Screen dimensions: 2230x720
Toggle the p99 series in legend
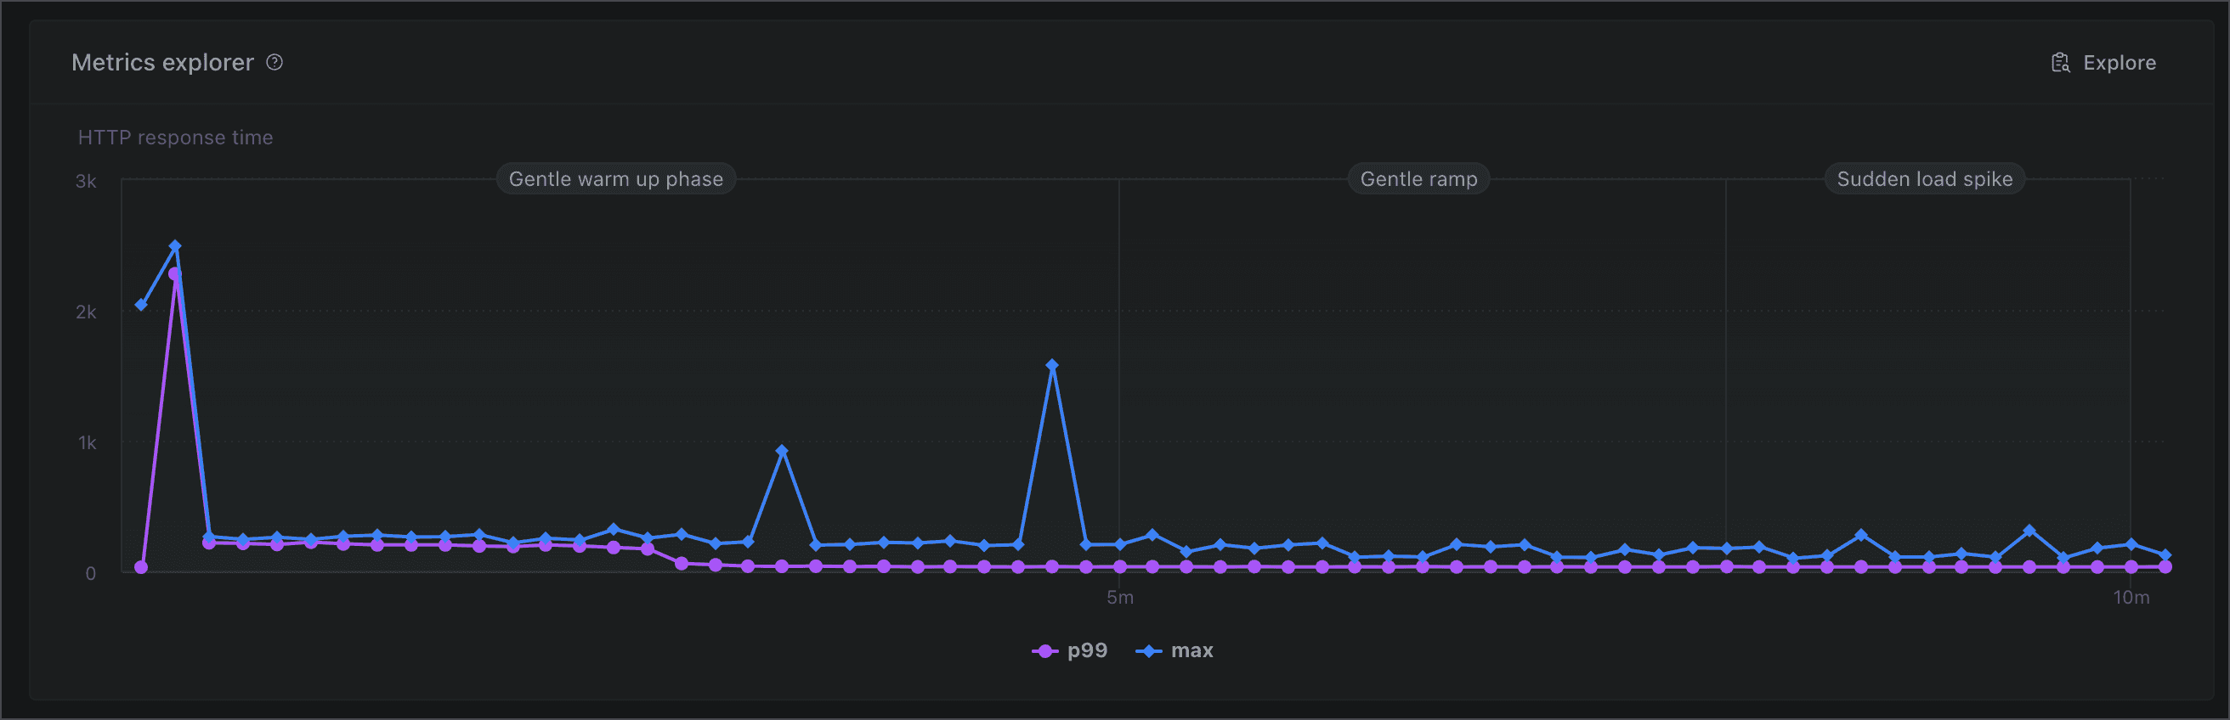[1070, 650]
